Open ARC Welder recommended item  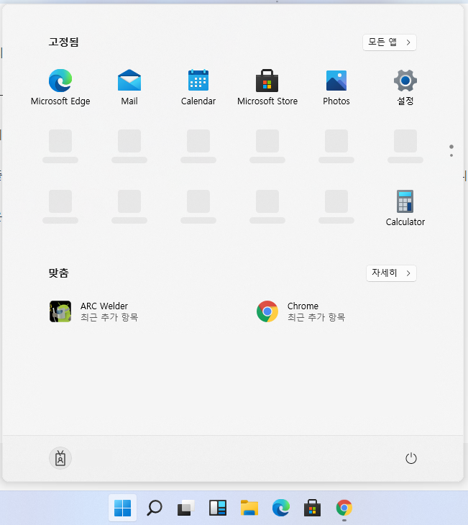(93, 311)
